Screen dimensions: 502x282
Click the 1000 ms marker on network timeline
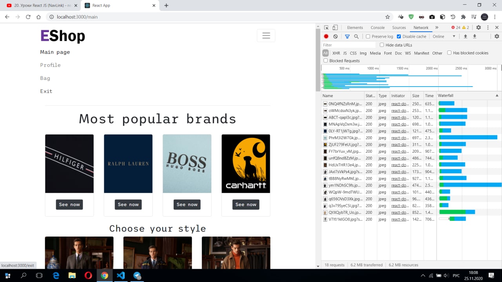tap(373, 68)
